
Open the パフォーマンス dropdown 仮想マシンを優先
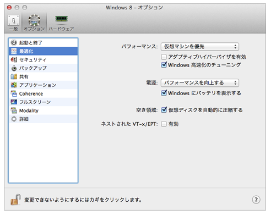(x=200, y=47)
